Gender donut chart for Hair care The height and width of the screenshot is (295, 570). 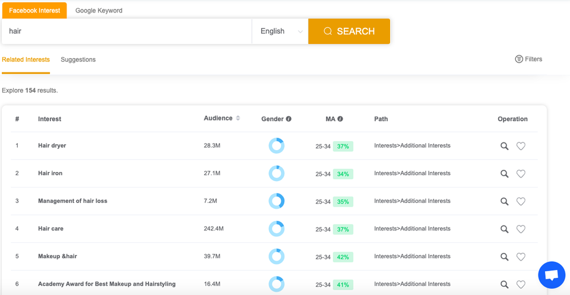point(276,229)
